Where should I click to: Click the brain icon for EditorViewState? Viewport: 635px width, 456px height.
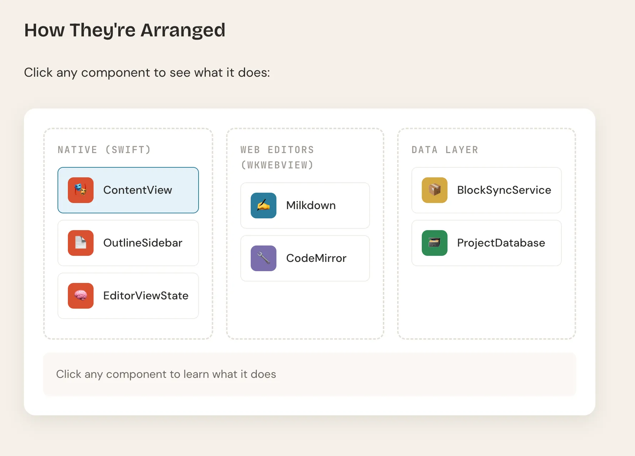(81, 296)
